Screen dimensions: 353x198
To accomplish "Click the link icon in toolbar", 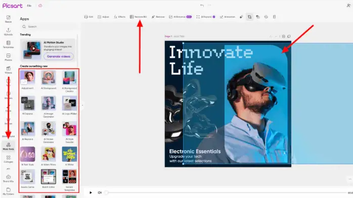I will point(241,17).
